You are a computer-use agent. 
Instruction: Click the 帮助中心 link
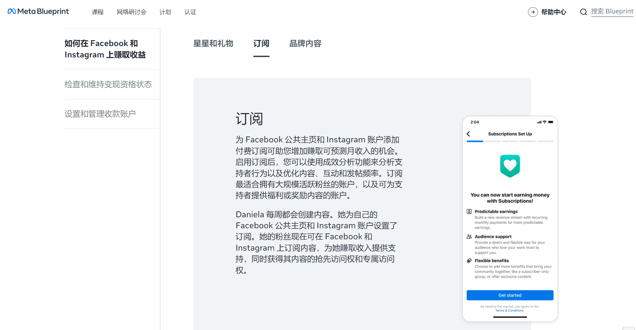553,12
